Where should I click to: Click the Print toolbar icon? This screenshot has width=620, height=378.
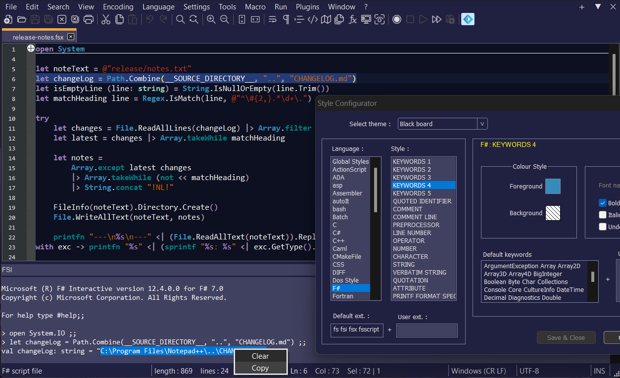[x=89, y=20]
